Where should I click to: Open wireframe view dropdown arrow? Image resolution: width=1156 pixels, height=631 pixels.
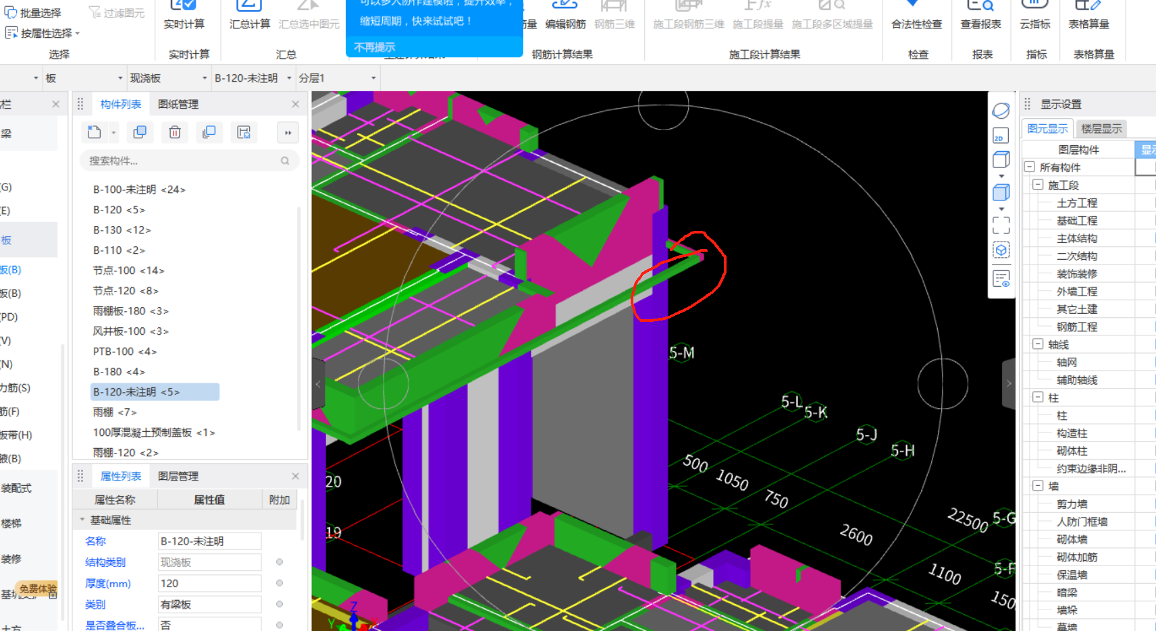pos(1001,176)
